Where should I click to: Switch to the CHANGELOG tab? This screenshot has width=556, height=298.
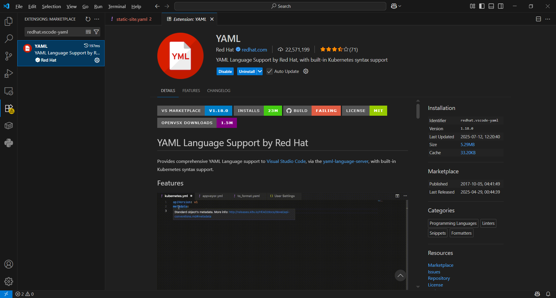pos(219,91)
